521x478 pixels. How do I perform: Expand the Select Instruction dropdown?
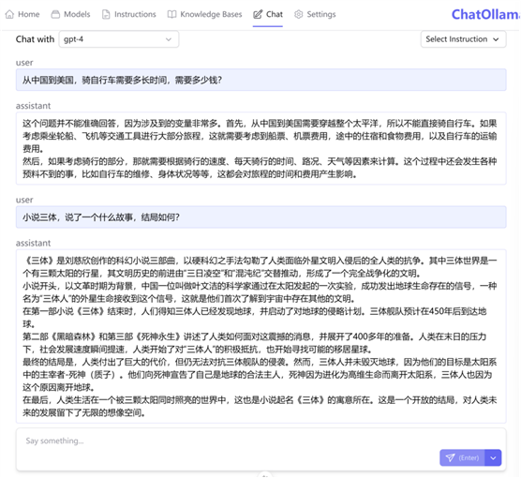click(463, 39)
